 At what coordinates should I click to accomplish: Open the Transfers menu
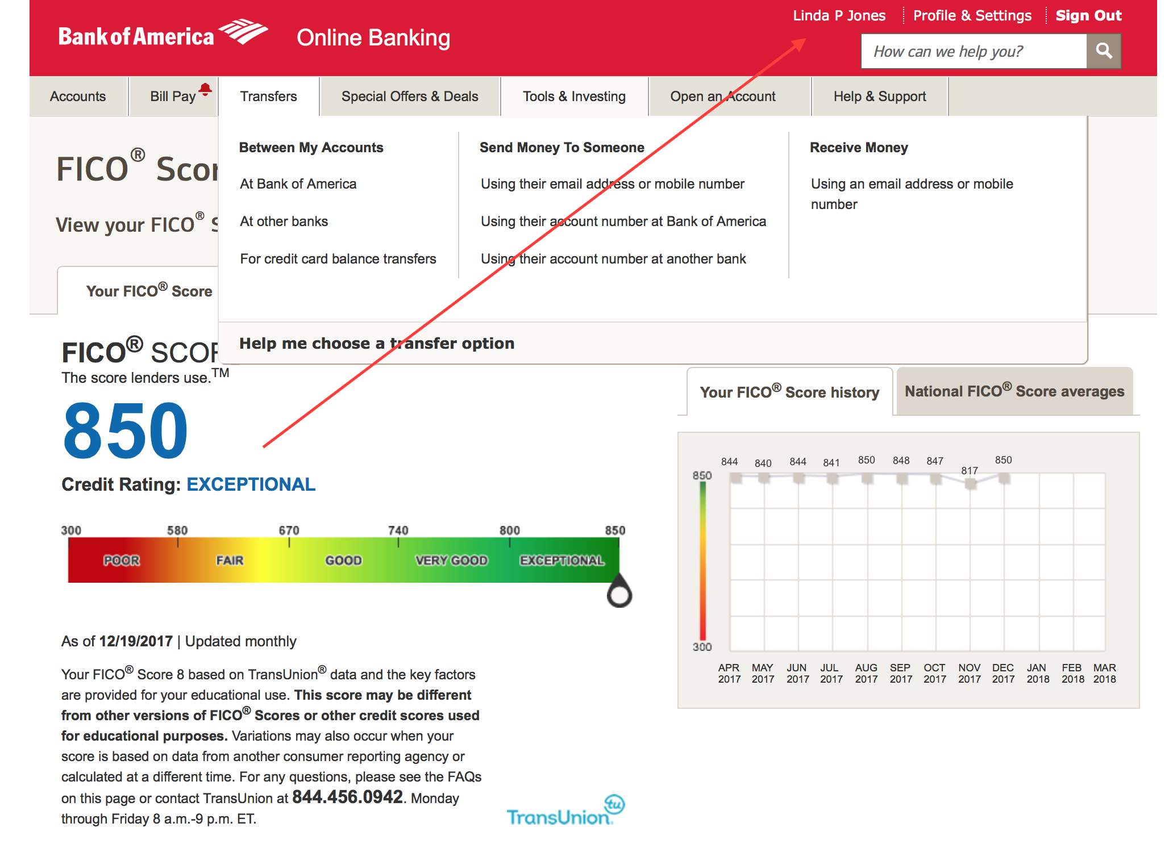[x=269, y=97]
